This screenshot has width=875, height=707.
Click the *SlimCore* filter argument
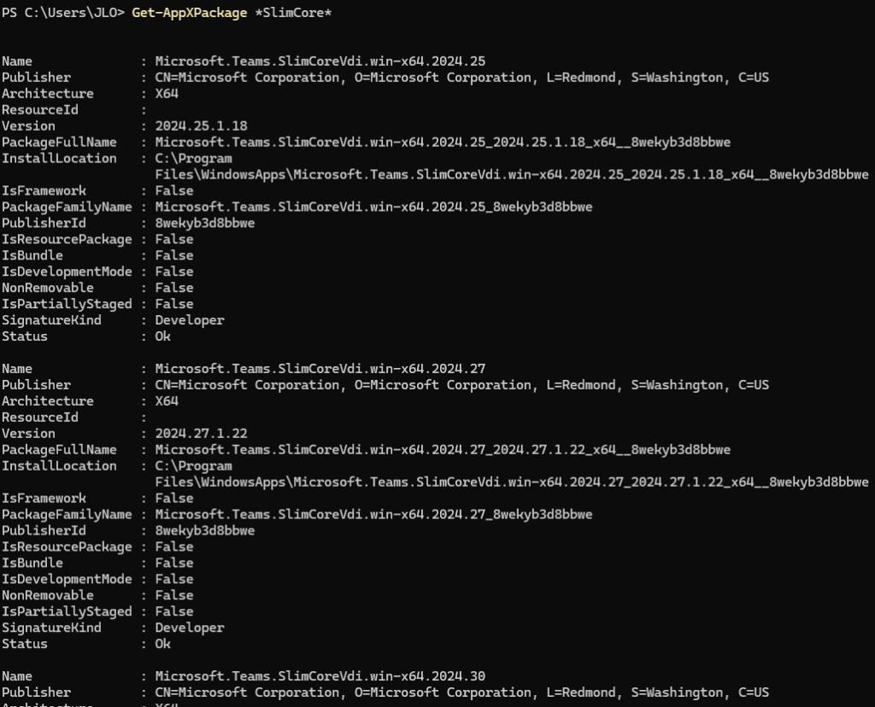click(x=294, y=13)
